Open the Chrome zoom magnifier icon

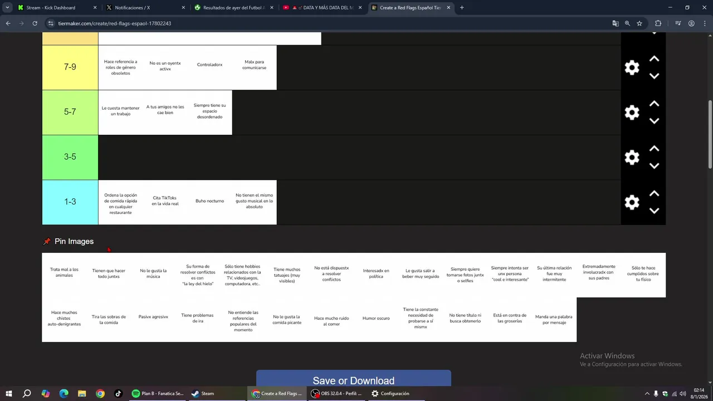[627, 23]
